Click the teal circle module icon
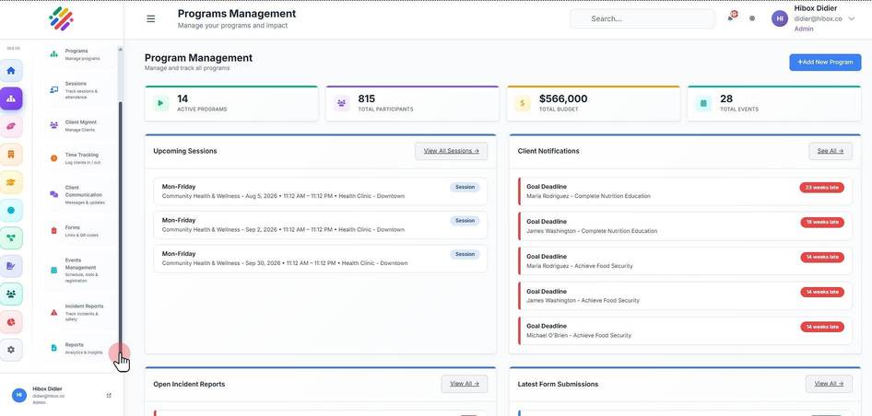The height and width of the screenshot is (416, 872). coord(11,211)
